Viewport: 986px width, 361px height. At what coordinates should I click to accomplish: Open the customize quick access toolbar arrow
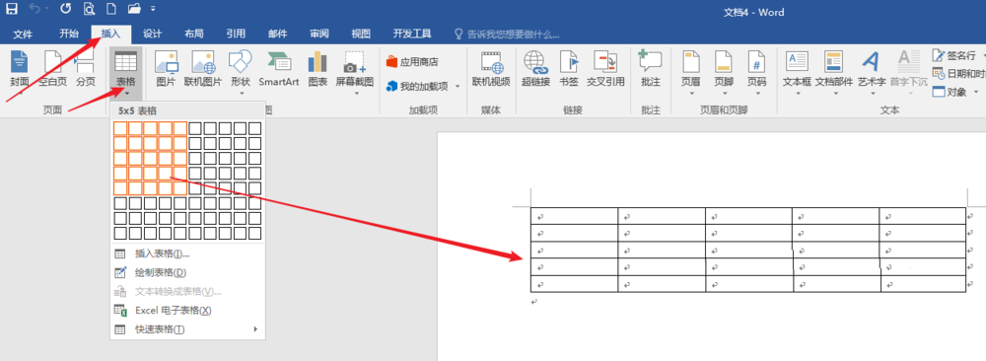(x=154, y=10)
